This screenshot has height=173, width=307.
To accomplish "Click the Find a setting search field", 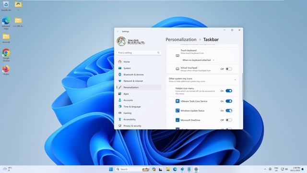I will [x=139, y=52].
